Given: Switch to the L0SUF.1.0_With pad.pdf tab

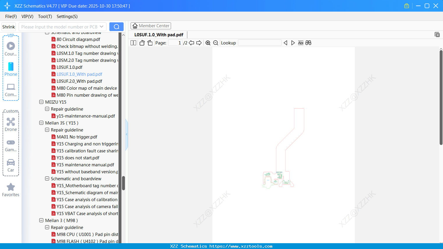Looking at the screenshot, I should coord(159,35).
